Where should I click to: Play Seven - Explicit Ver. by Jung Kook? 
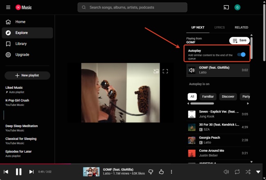coord(218,114)
